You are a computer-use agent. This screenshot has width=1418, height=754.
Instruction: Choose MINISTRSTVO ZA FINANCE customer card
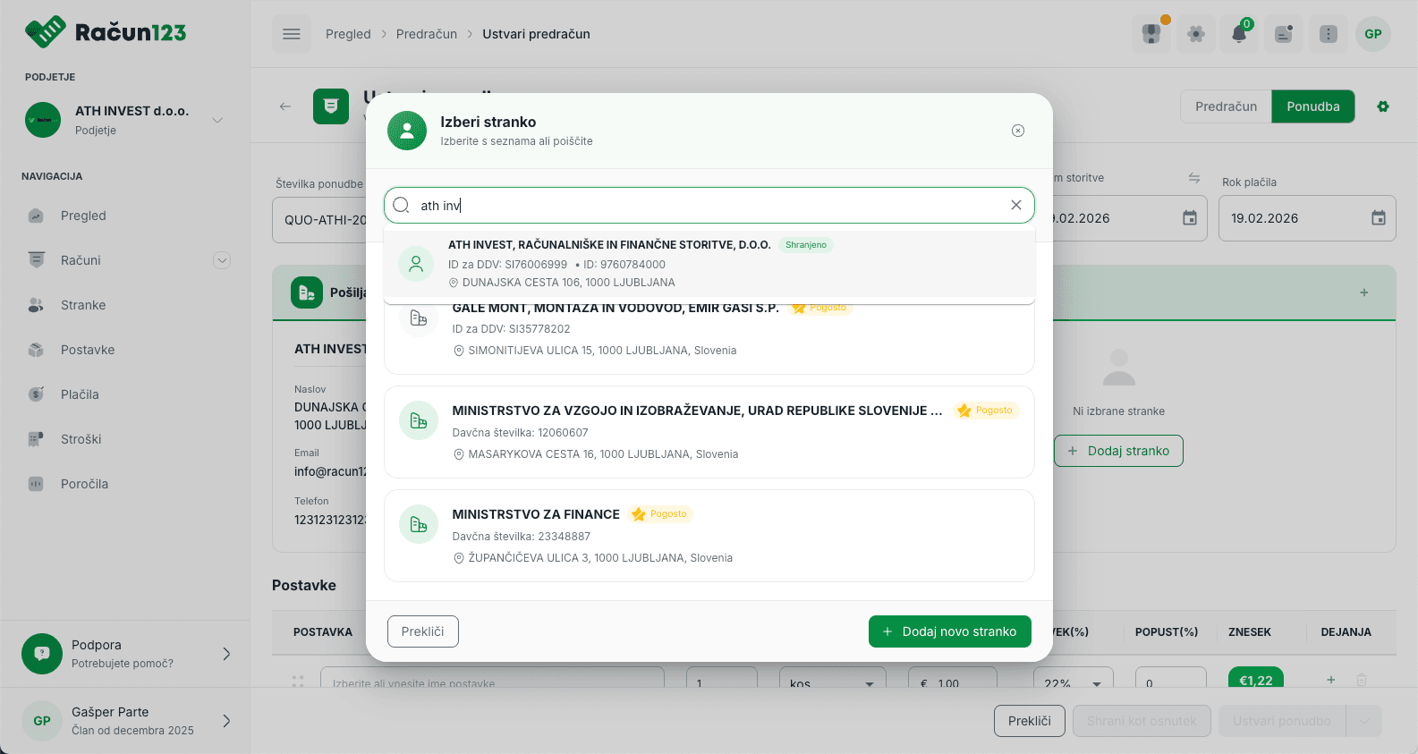pyautogui.click(x=709, y=535)
